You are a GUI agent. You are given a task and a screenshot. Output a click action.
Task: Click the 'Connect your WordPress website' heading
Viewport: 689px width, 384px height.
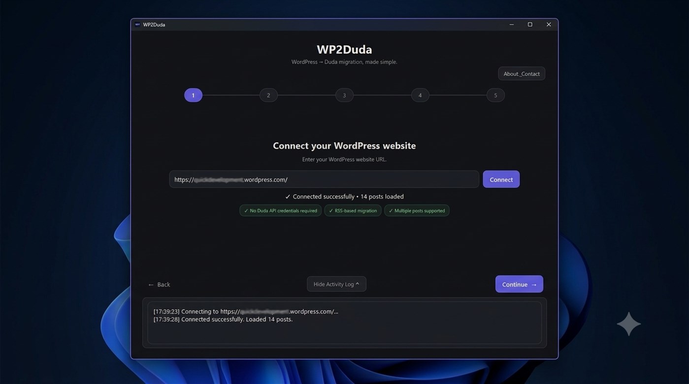click(344, 146)
